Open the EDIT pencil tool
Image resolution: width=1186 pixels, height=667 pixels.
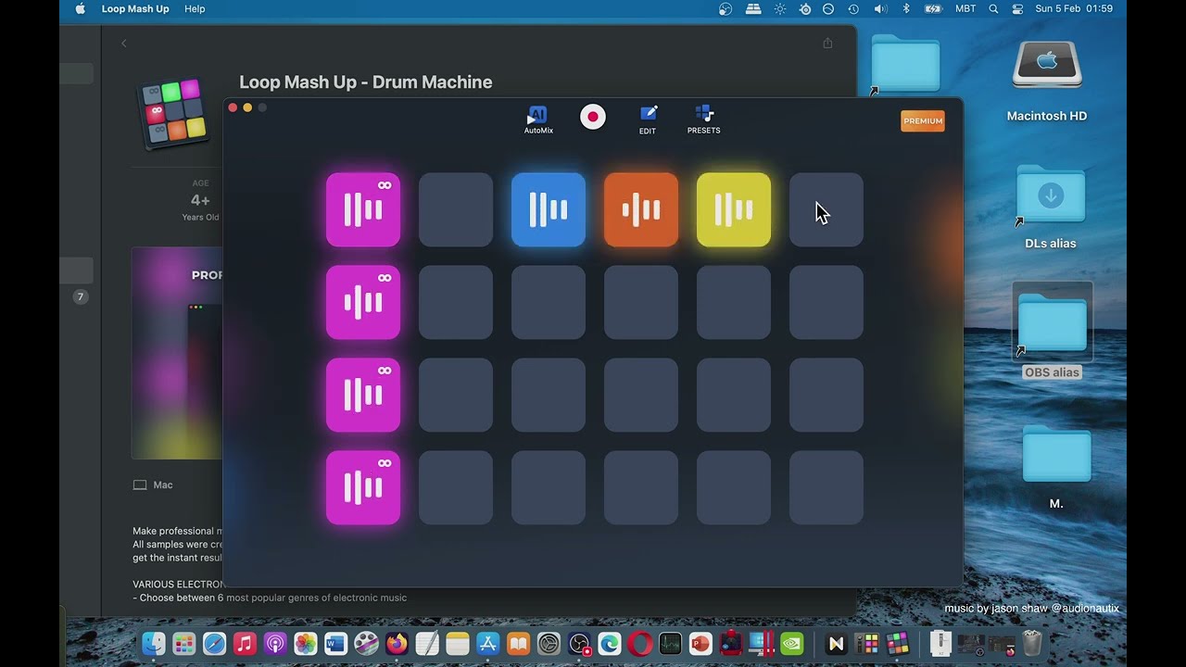[648, 119]
